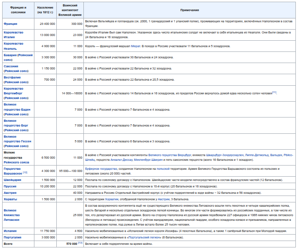
Task: Select Saxony population 1 150 000
Action: click(x=48, y=69)
